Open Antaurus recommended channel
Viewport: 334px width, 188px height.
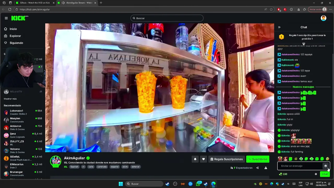coord(23,127)
